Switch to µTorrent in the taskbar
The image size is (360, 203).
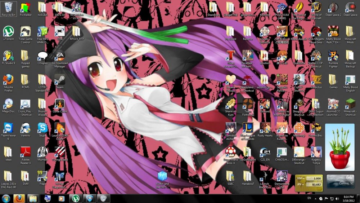75,198
